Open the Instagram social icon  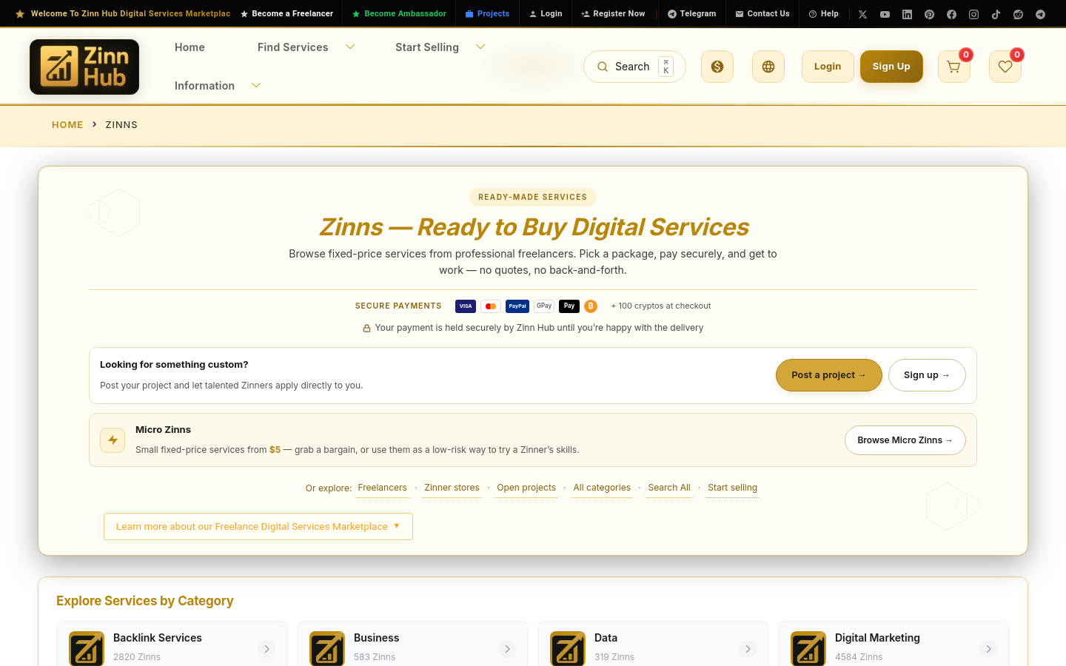(x=973, y=14)
